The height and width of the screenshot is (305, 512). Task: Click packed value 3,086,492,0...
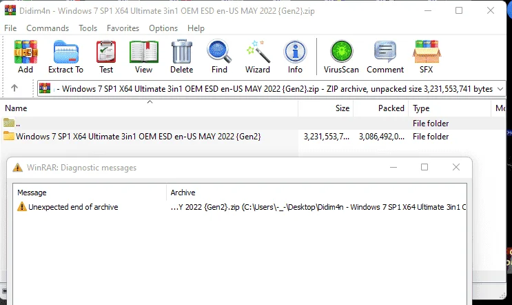(x=382, y=137)
